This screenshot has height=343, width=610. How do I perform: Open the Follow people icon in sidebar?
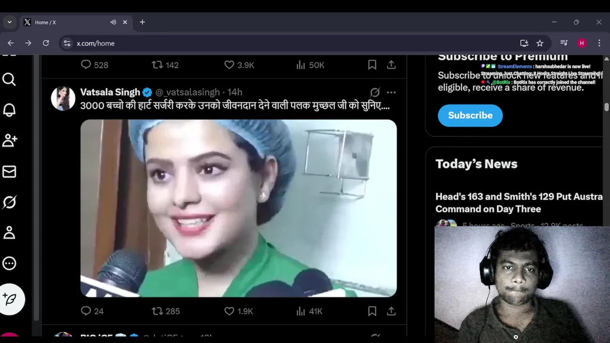pyautogui.click(x=10, y=141)
